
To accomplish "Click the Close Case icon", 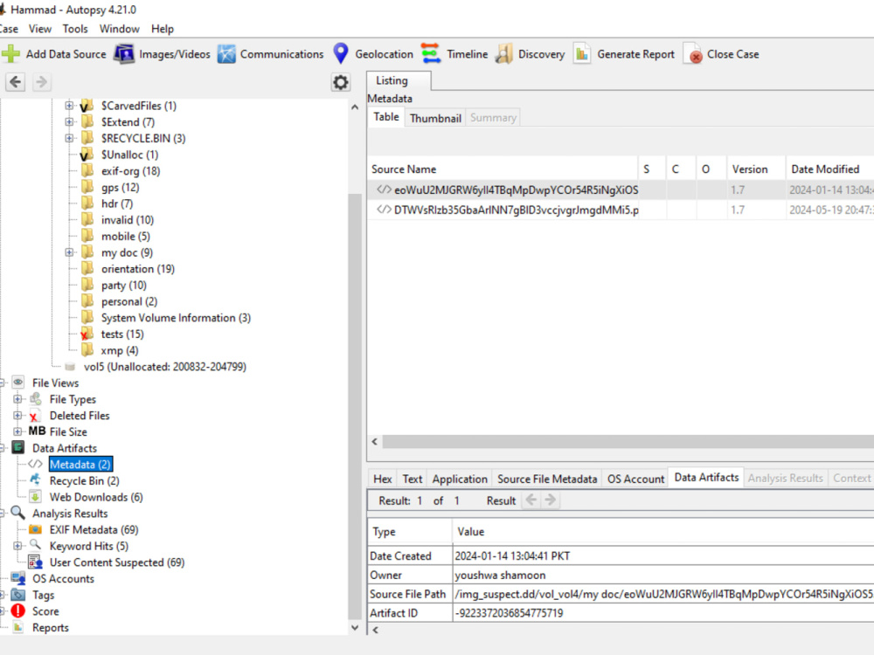I will pos(693,54).
